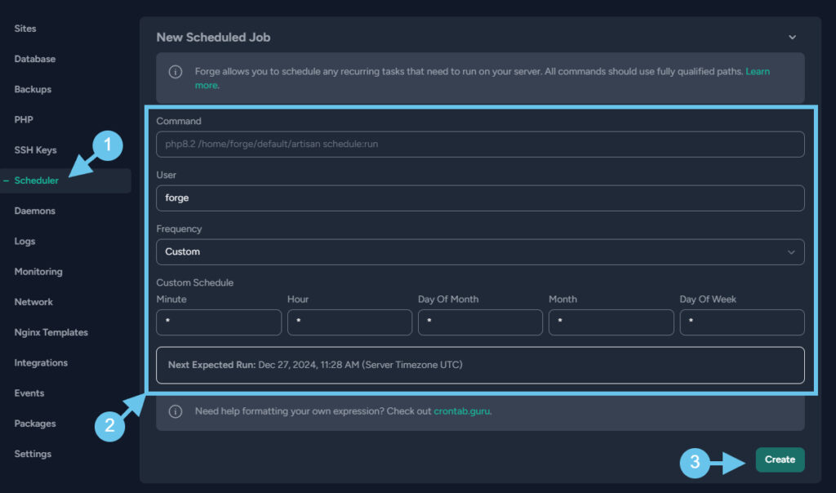
Task: Open Nginx Templates page
Action: 51,332
